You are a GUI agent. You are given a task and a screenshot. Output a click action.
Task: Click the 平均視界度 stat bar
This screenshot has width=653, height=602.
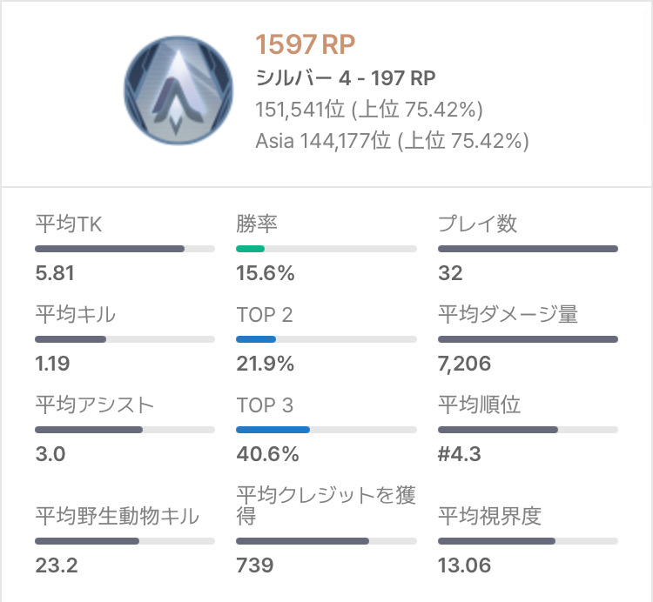528,541
